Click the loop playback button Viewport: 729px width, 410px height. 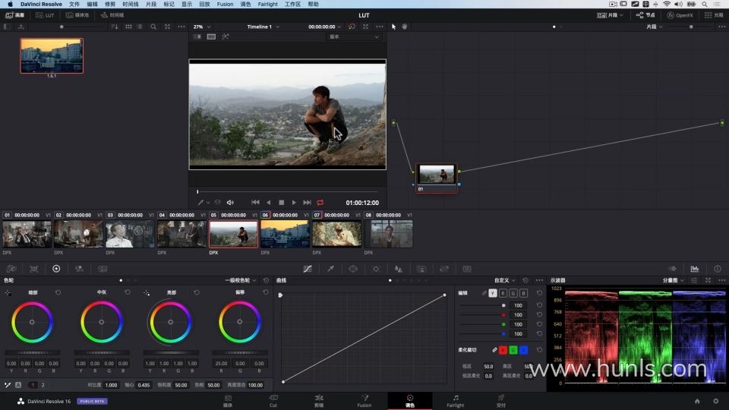click(x=320, y=203)
